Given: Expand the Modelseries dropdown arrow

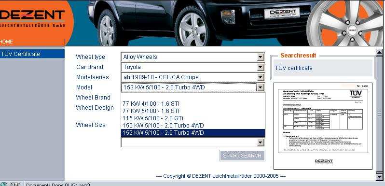Looking at the screenshot, I should pyautogui.click(x=260, y=77).
